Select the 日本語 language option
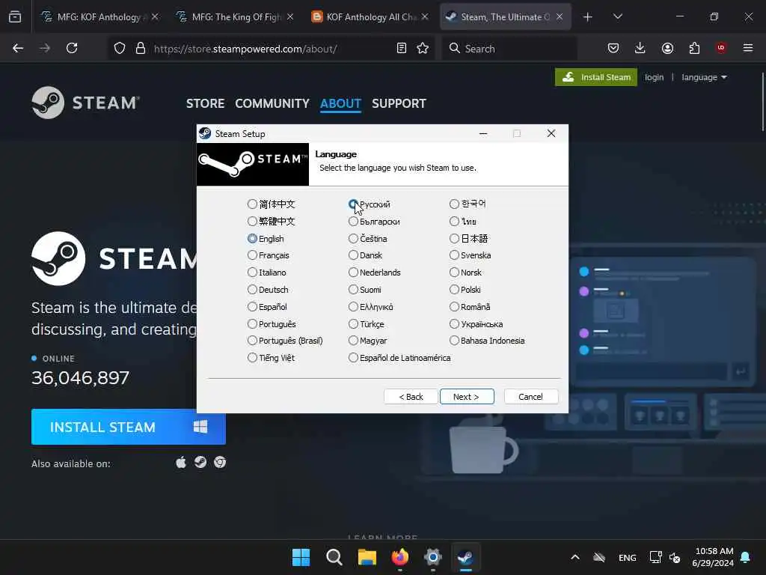The width and height of the screenshot is (766, 575). (454, 239)
